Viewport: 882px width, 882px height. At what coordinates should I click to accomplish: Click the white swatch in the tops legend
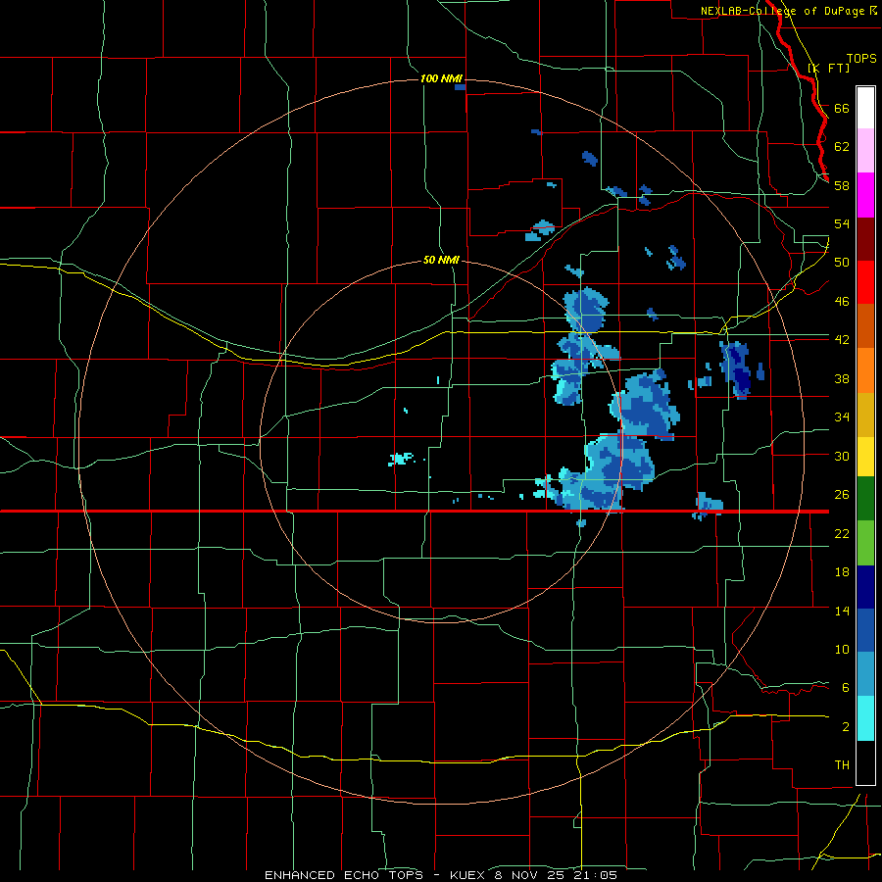pos(865,108)
